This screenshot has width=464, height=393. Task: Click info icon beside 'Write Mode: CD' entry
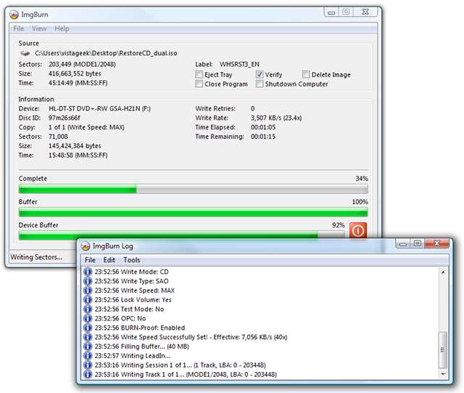click(88, 272)
